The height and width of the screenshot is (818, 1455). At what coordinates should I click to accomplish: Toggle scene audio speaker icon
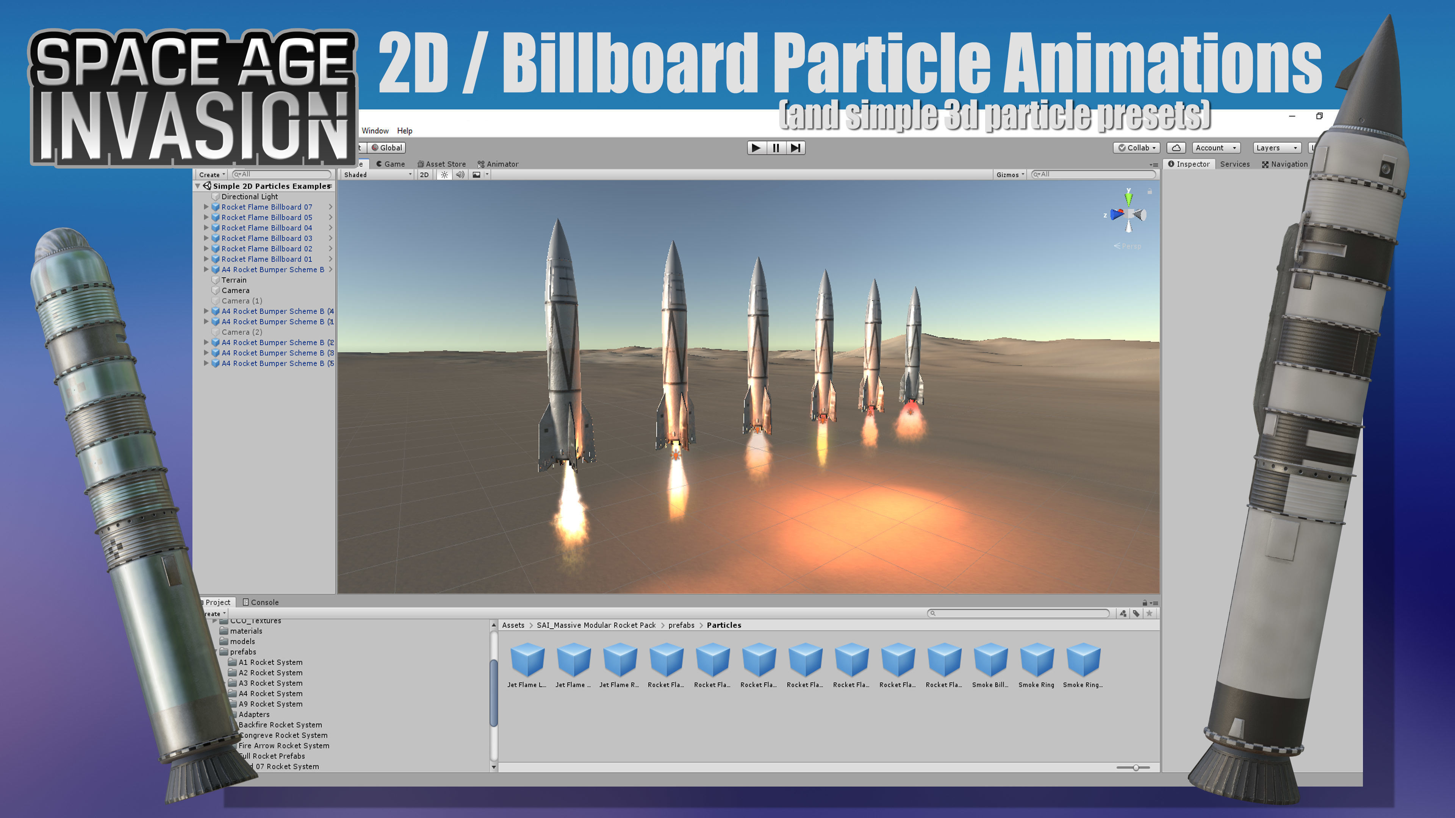(x=460, y=175)
